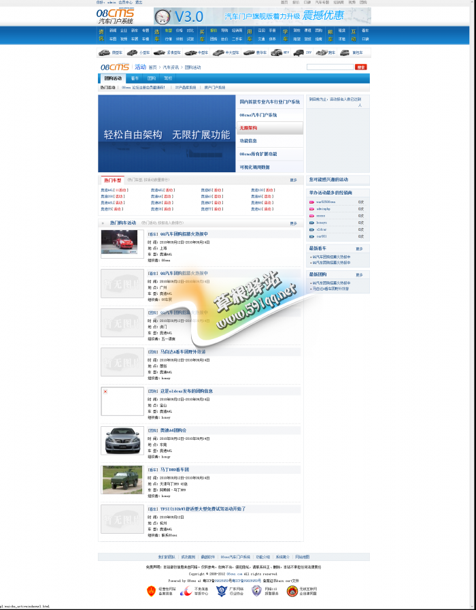Click the 网站地图 footer link
Screen dimensions: 476x610
tap(303, 557)
